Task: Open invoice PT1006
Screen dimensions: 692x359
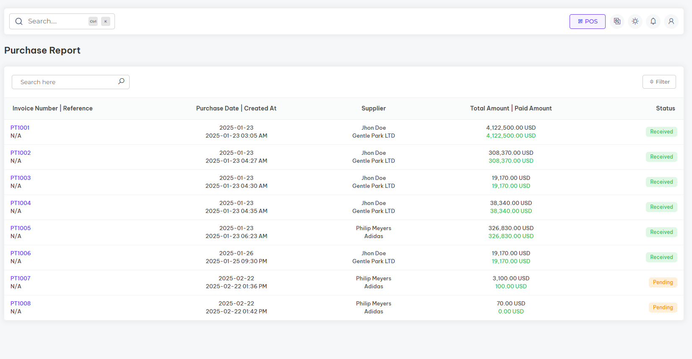Action: pyautogui.click(x=21, y=253)
